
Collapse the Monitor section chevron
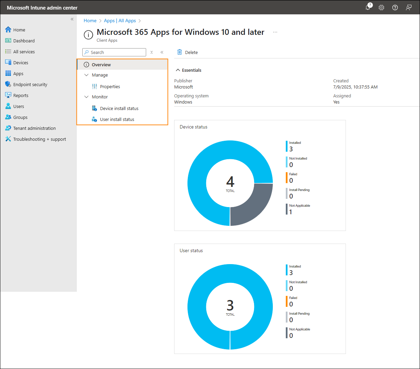86,97
